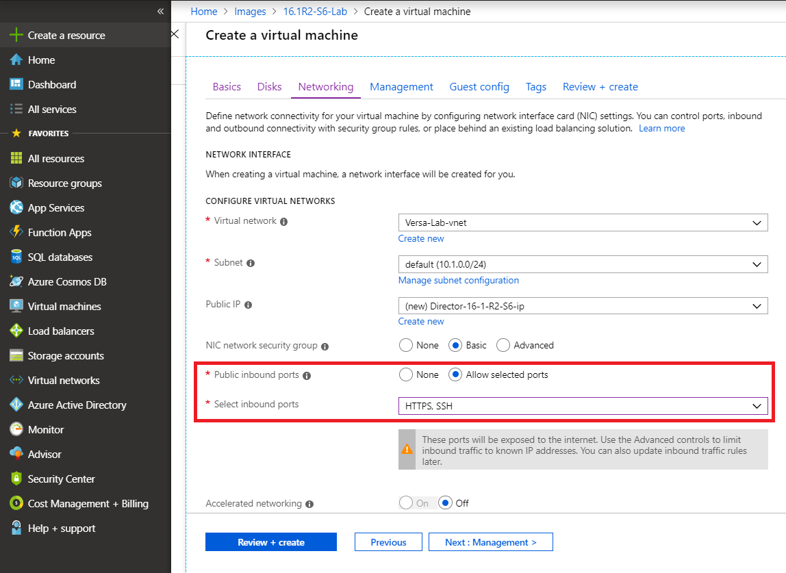Select None for Public inbound ports

click(x=406, y=374)
